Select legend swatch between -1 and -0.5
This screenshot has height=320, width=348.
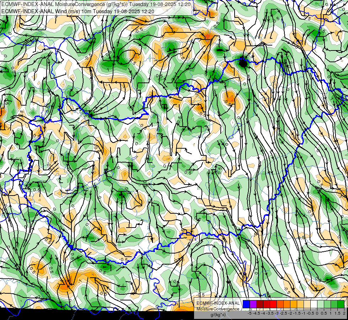307,304
